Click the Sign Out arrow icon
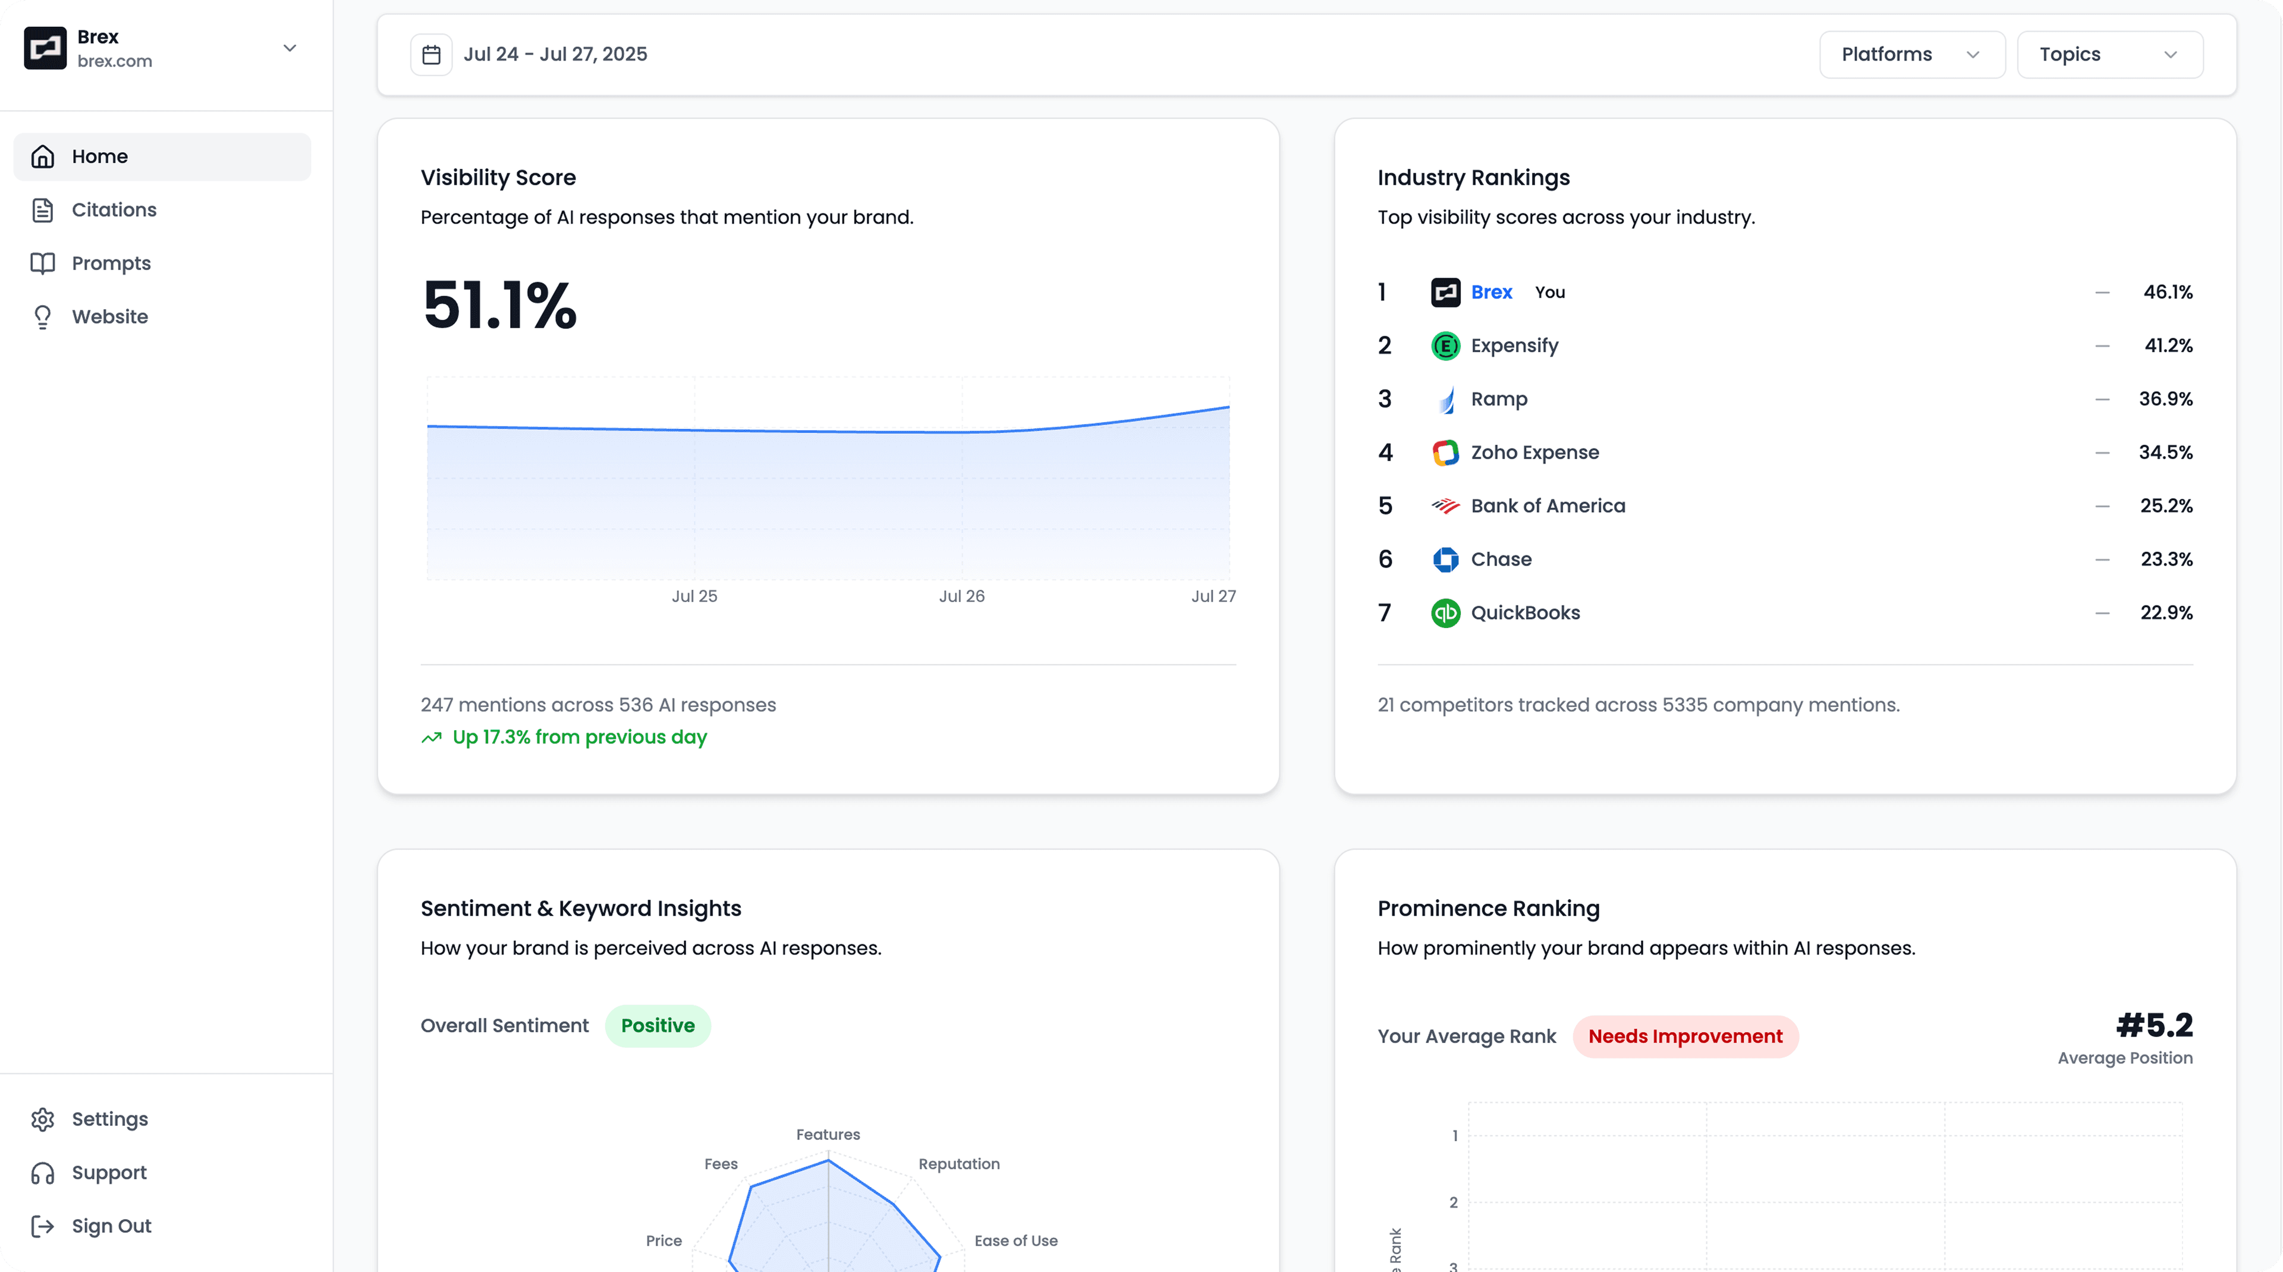 [43, 1226]
